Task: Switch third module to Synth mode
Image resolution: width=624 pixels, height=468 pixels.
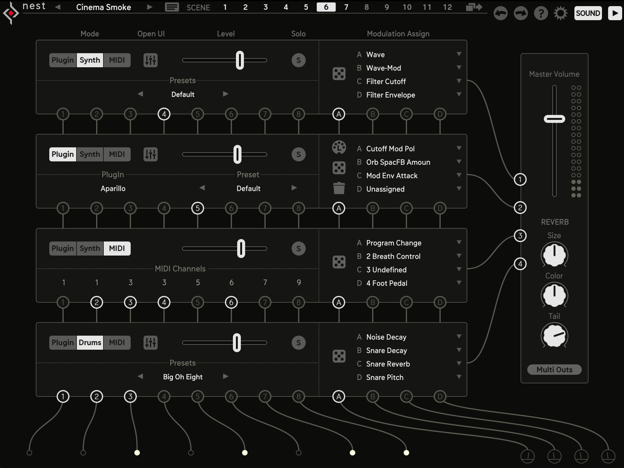Action: pos(90,249)
